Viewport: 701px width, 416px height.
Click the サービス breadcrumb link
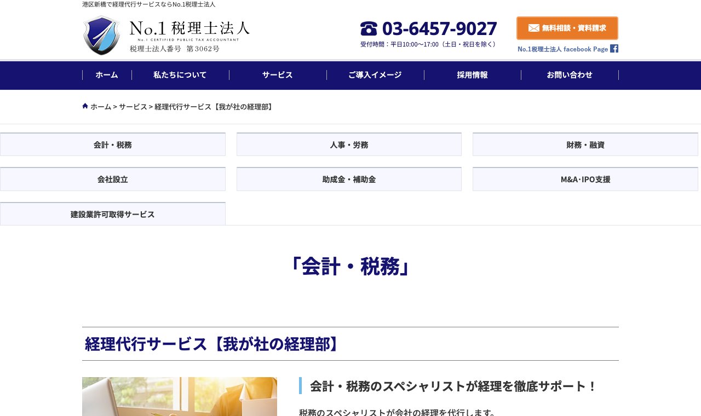tap(133, 107)
